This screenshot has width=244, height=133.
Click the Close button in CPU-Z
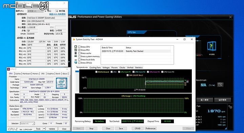(64, 129)
